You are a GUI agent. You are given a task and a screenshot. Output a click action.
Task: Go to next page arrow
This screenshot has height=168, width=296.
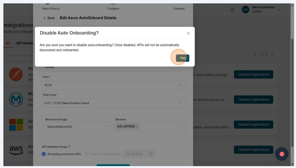(272, 54)
